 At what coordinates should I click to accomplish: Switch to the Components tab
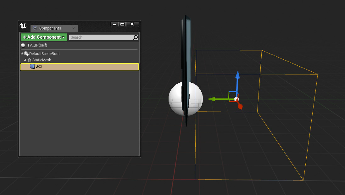pyautogui.click(x=50, y=28)
